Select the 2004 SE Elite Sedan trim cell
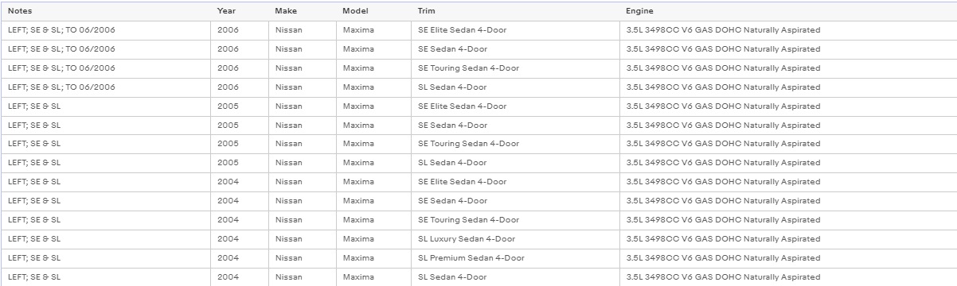 point(515,182)
